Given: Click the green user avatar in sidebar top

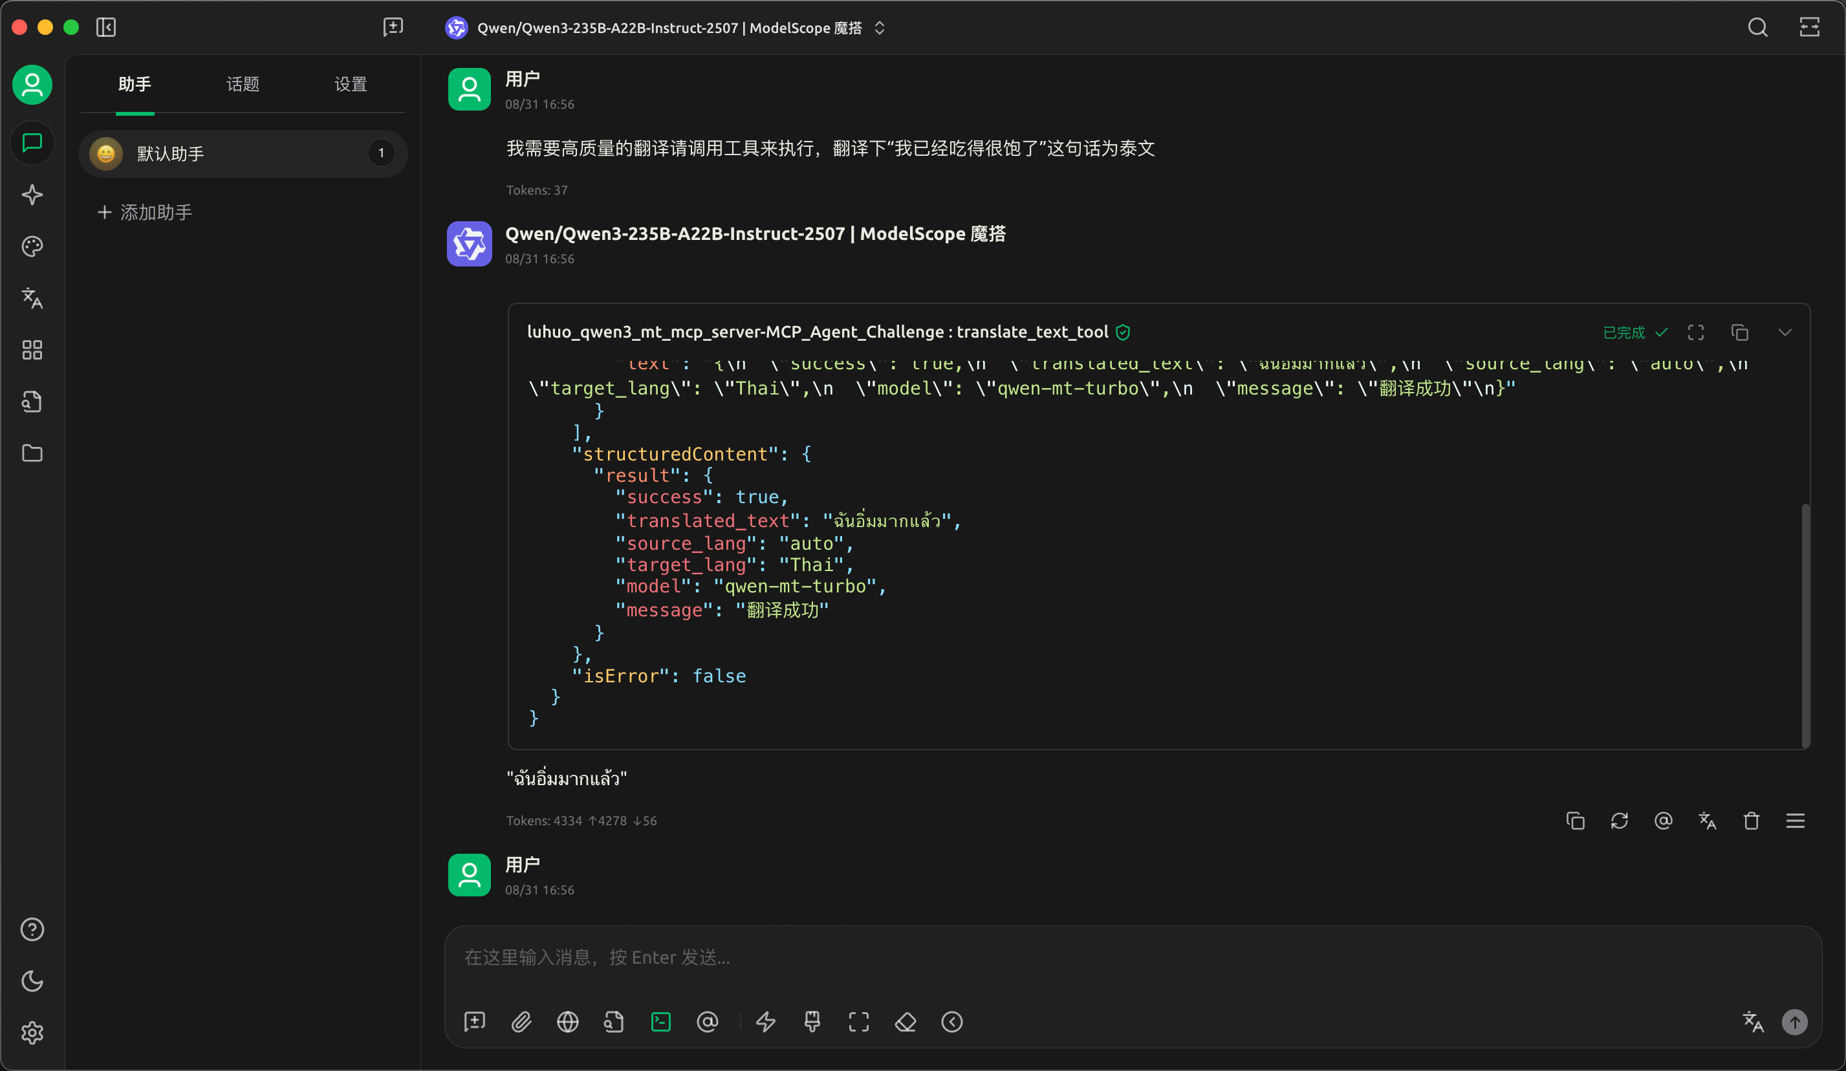Looking at the screenshot, I should tap(32, 85).
